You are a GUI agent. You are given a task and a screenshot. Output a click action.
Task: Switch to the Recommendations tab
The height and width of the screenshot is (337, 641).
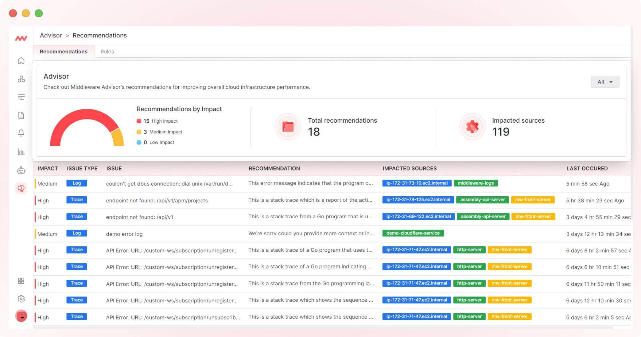pyautogui.click(x=64, y=52)
